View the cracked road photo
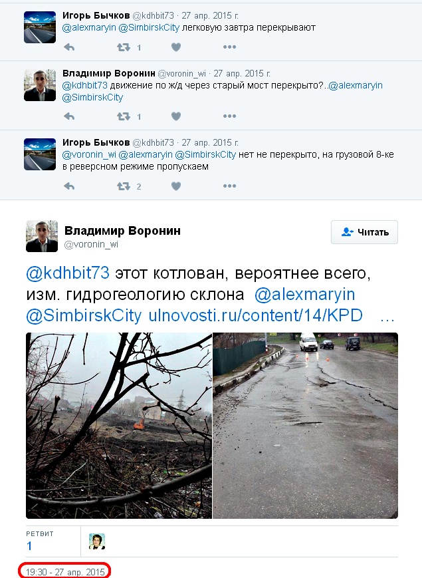The image size is (422, 578). click(x=305, y=426)
